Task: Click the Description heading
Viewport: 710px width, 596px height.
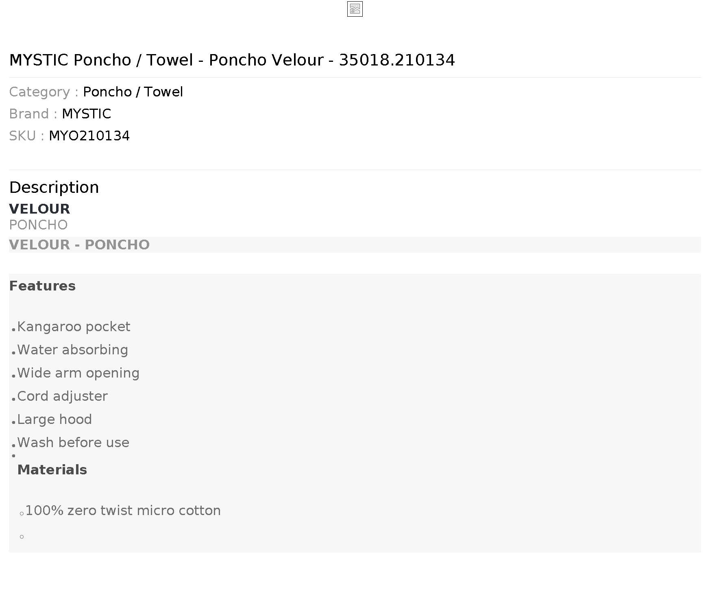Action: coord(54,188)
